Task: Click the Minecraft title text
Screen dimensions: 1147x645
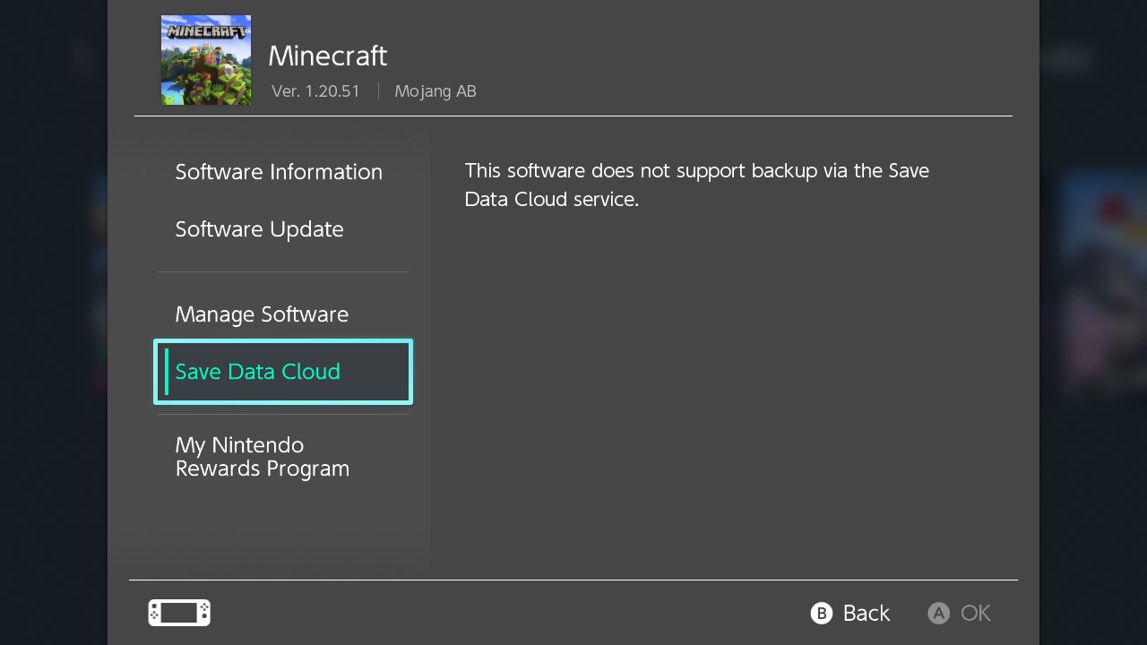Action: pos(327,56)
